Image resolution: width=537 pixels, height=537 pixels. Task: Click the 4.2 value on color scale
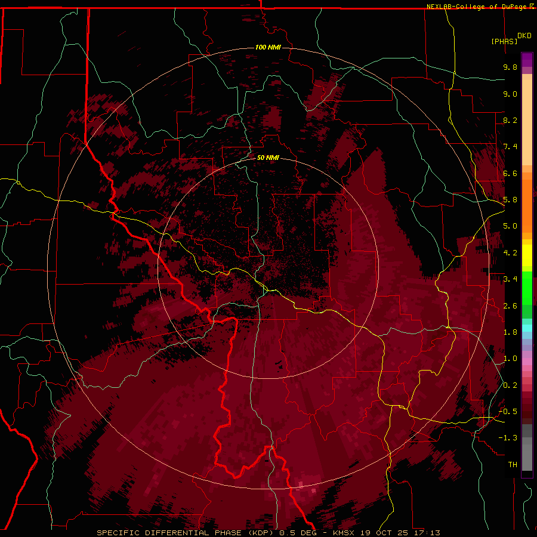[510, 253]
